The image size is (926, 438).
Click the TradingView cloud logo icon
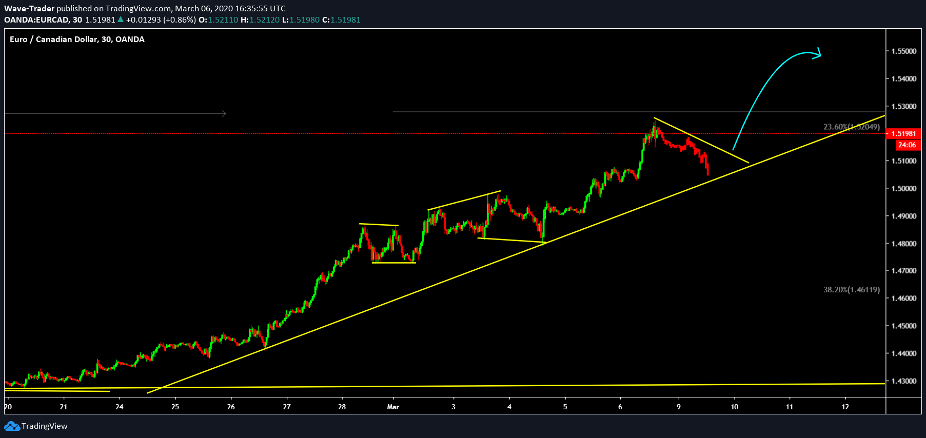(12, 426)
